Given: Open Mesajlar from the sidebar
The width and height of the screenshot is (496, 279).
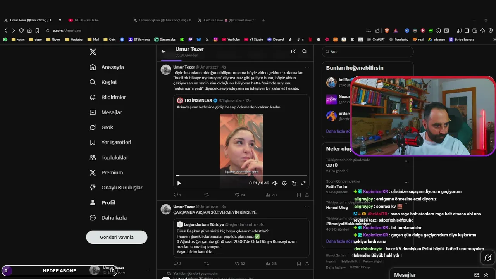Looking at the screenshot, I should tap(106, 112).
